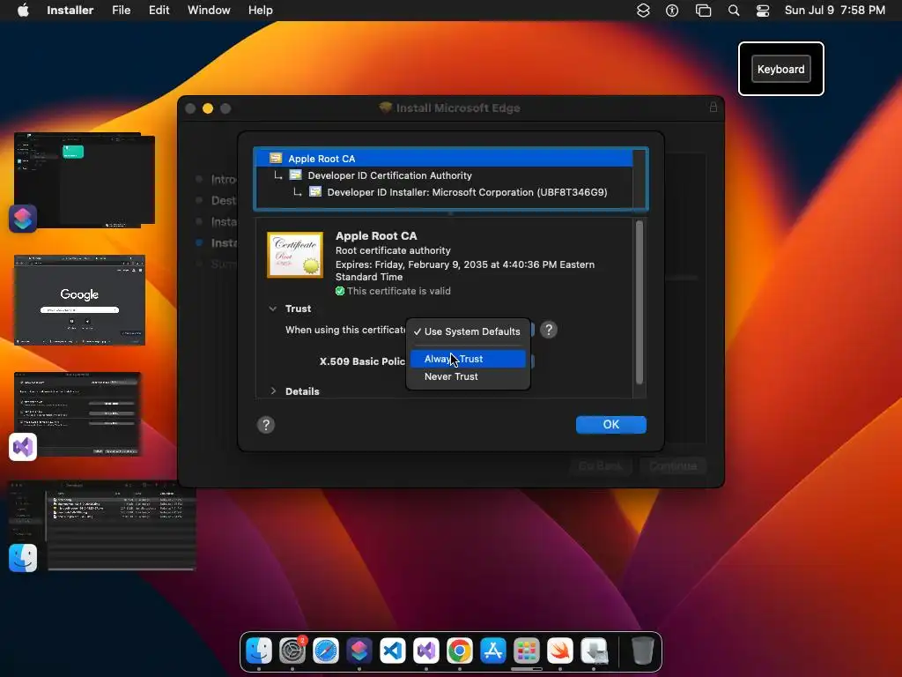Click 'Root certificate authority' text

click(x=393, y=250)
